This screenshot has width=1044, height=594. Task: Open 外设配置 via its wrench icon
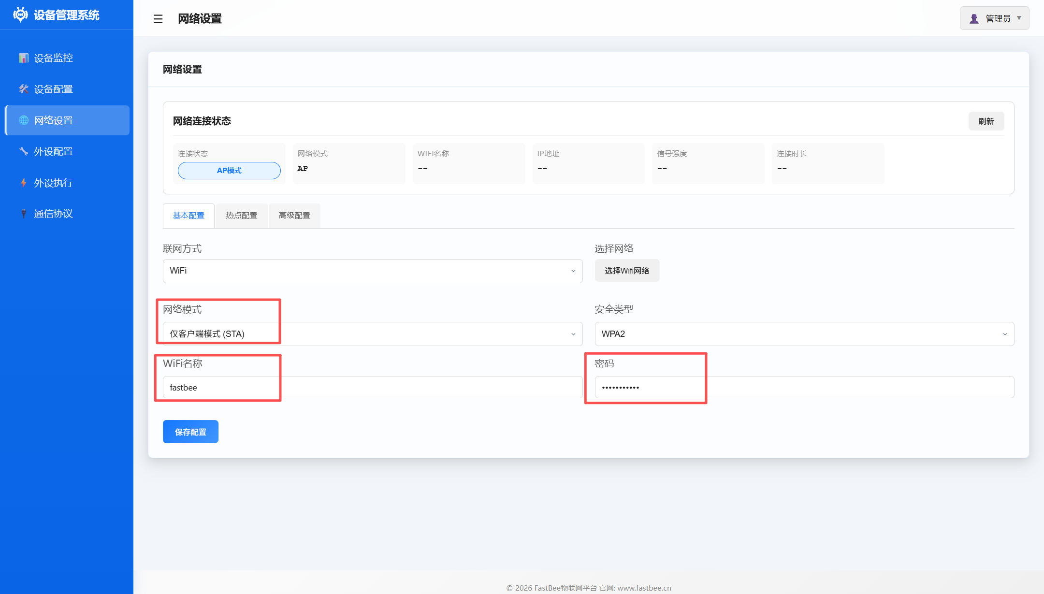click(24, 151)
